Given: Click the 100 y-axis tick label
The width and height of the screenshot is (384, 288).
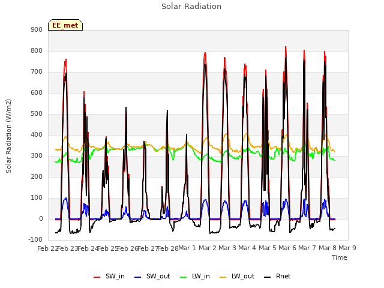Looking at the screenshot, I should (x=37, y=198).
